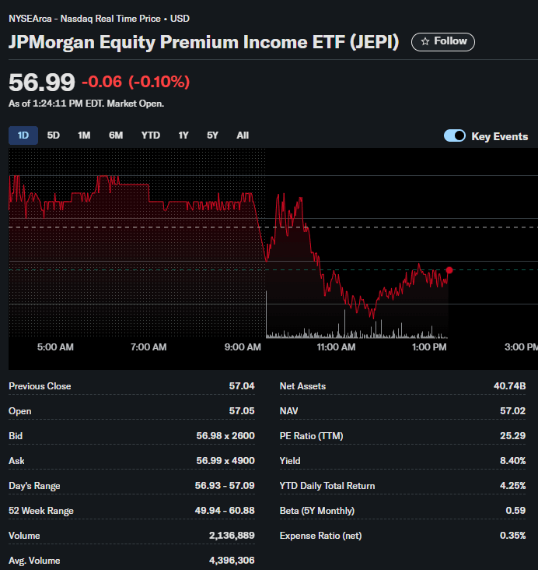Click the Avg. Volume 4,396,306
This screenshot has width=538, height=570.
tap(232, 561)
